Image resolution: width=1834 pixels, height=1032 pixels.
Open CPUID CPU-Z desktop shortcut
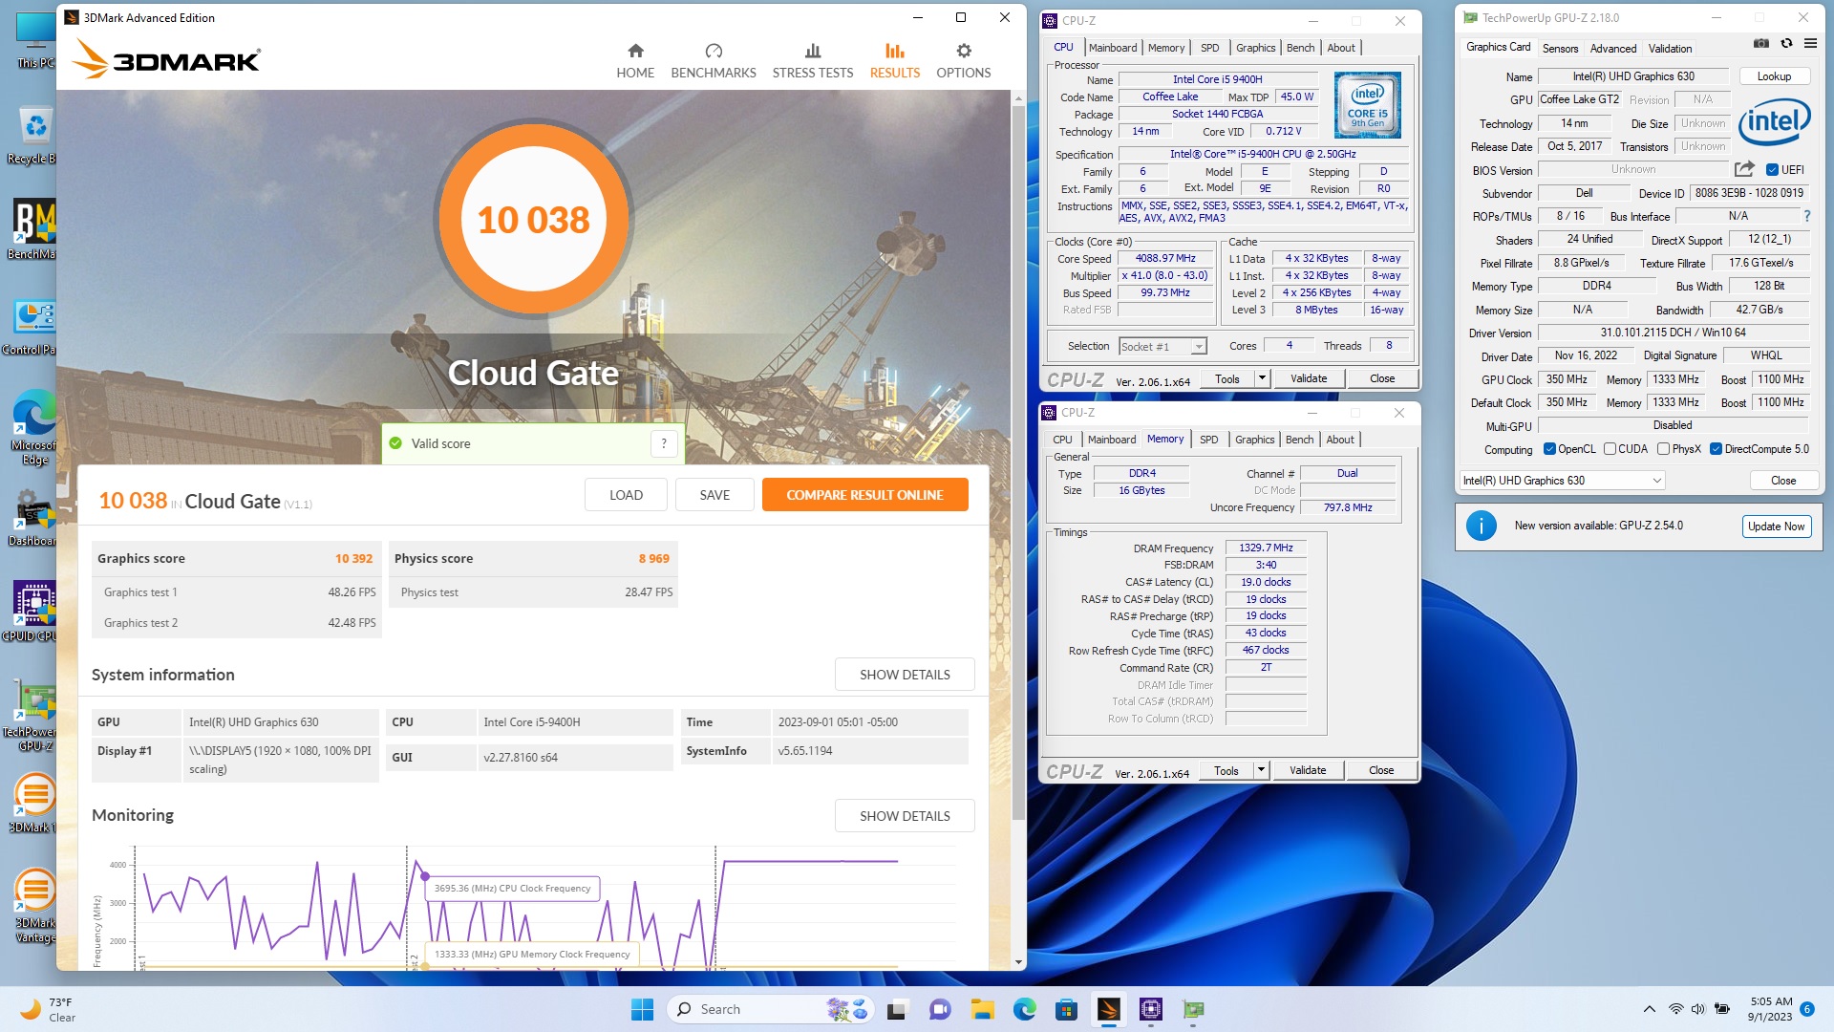click(34, 612)
